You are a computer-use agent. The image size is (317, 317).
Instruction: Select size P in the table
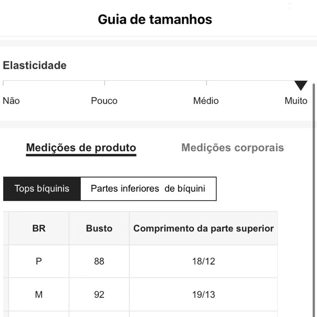[x=39, y=262]
